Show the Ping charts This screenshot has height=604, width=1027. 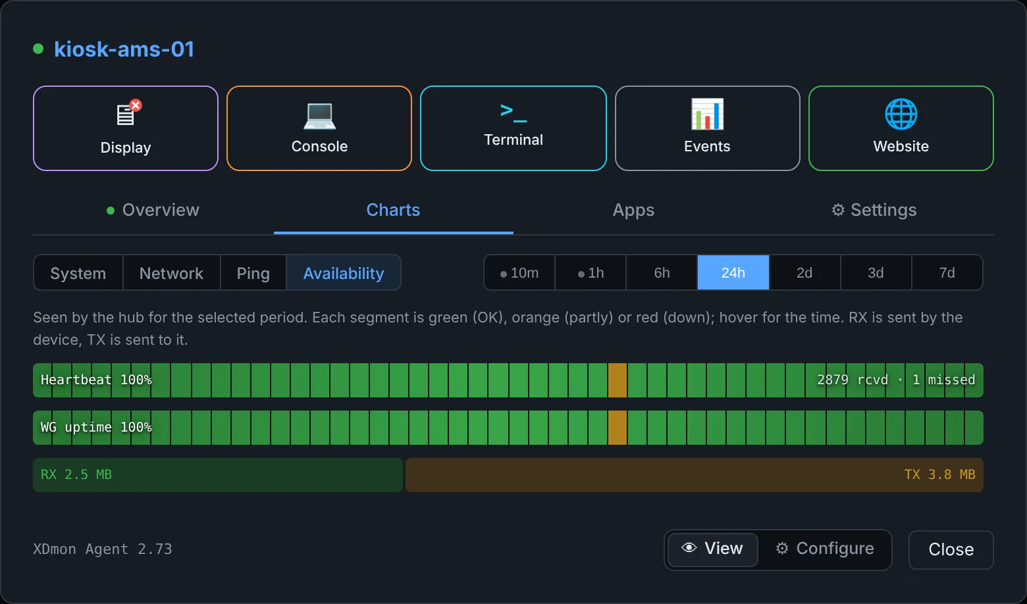tap(253, 273)
